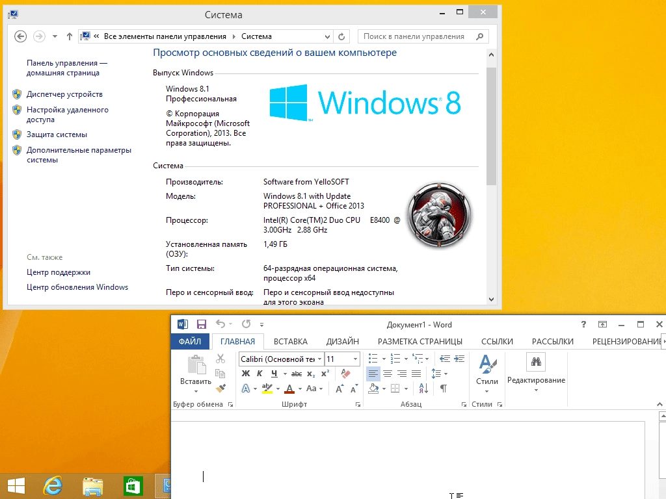Expand the bullet list options arrow

[384, 359]
